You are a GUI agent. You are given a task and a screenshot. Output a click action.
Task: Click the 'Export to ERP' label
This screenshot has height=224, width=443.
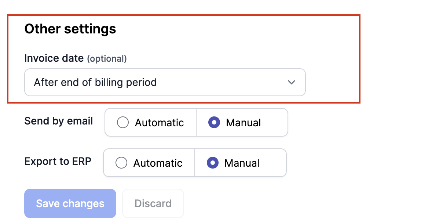pyautogui.click(x=58, y=162)
